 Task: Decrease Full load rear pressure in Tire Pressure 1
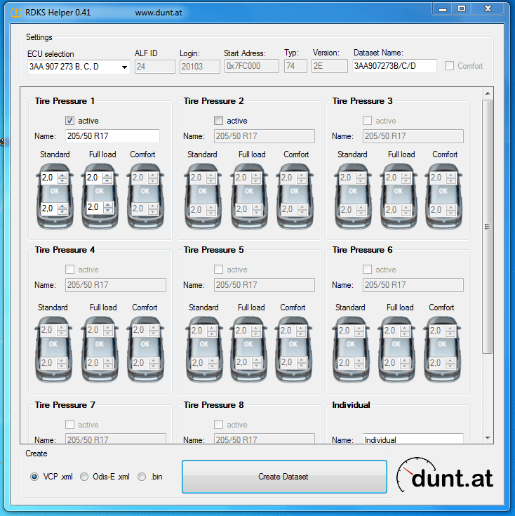(x=107, y=210)
